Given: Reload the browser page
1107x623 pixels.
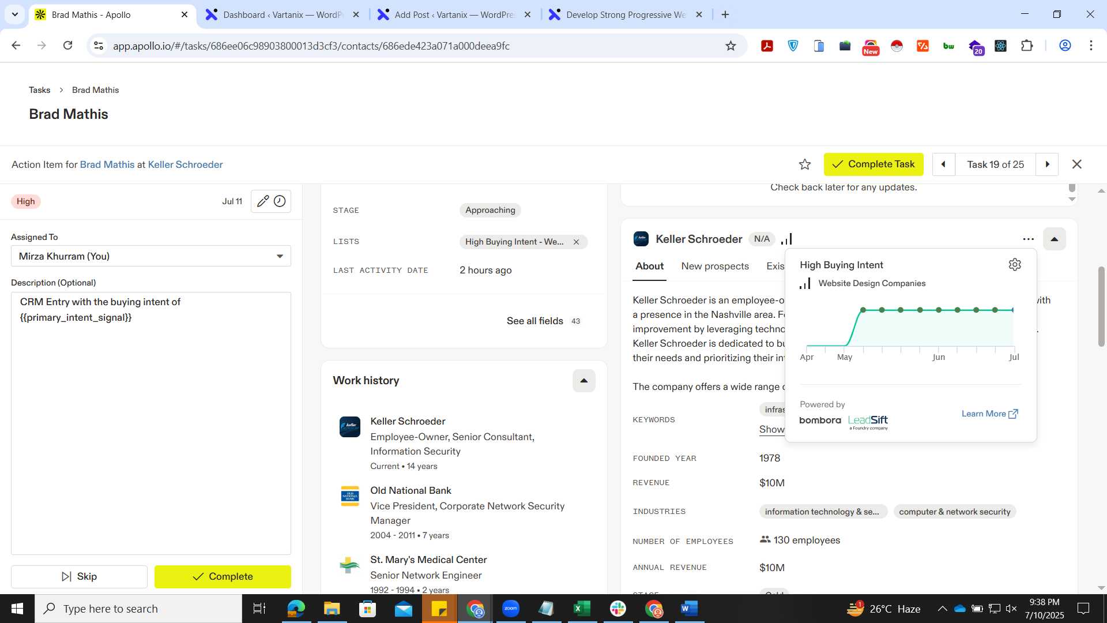Looking at the screenshot, I should coord(68,46).
